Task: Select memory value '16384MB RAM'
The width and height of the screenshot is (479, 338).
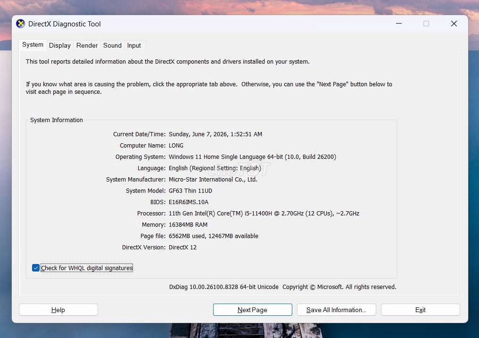Action: pos(188,225)
